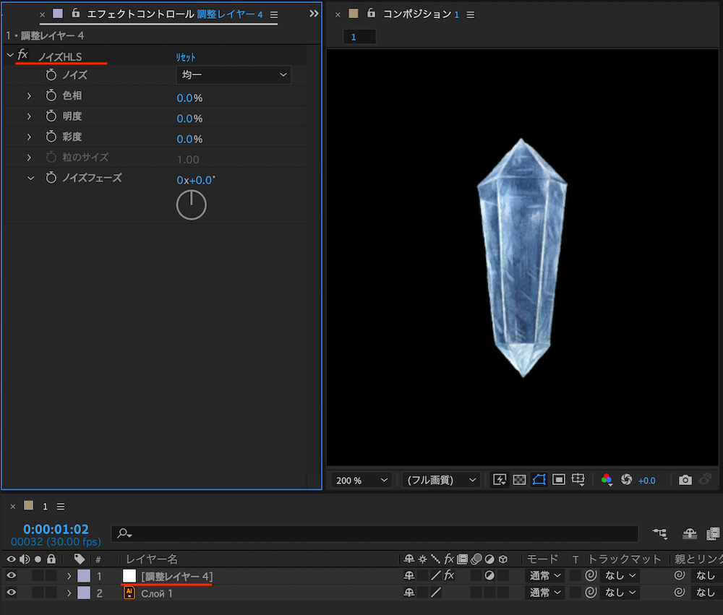723x615 pixels.
Task: Hide the 調整レイヤー 4 layer
Action: (x=11, y=576)
